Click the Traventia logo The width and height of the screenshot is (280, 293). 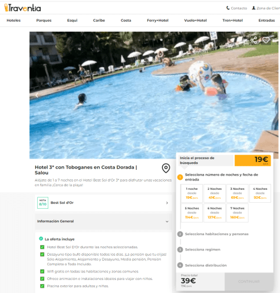tap(22, 8)
